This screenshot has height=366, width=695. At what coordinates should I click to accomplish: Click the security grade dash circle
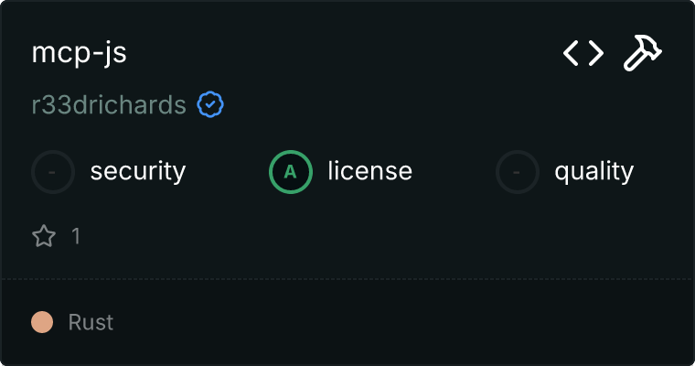53,171
